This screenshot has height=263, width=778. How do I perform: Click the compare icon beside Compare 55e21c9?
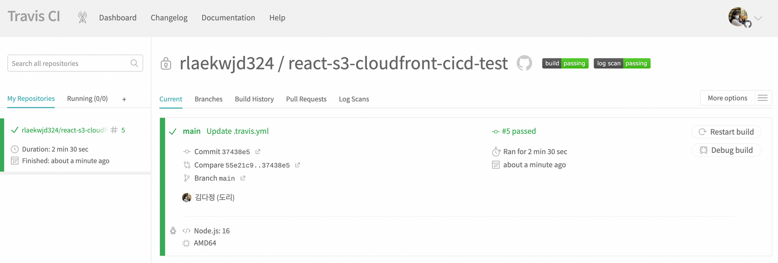click(x=187, y=165)
